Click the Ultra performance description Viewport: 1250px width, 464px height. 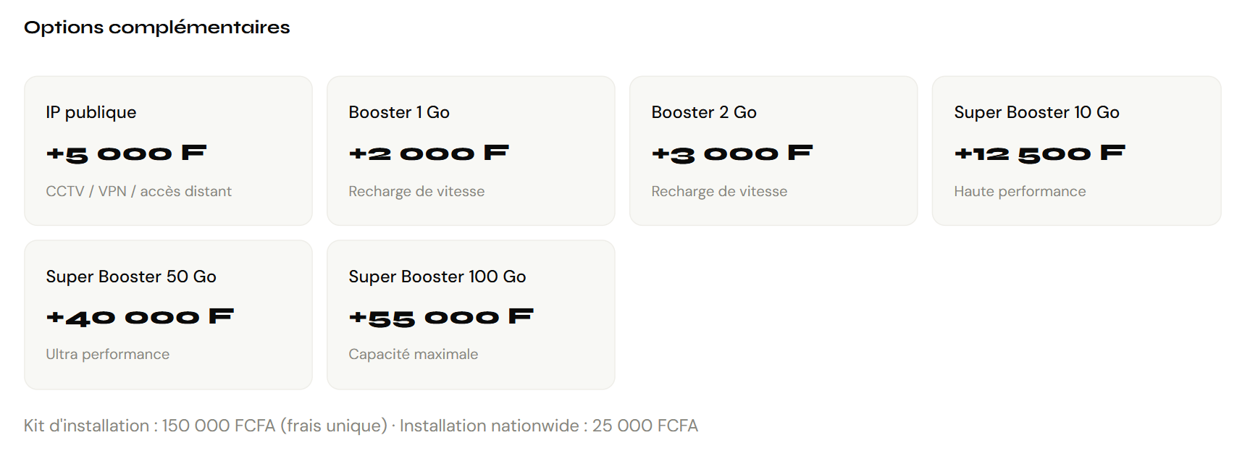[108, 354]
